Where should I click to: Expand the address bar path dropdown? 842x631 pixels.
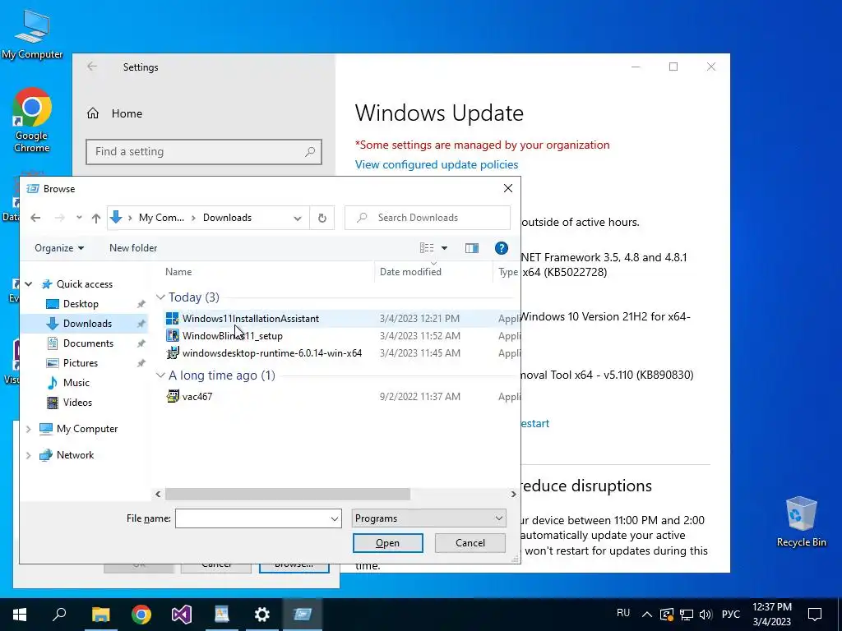[298, 218]
